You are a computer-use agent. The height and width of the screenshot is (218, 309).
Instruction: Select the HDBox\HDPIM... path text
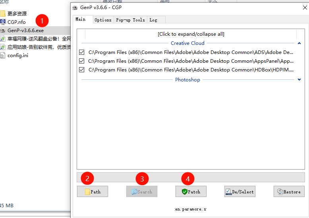click(x=191, y=69)
